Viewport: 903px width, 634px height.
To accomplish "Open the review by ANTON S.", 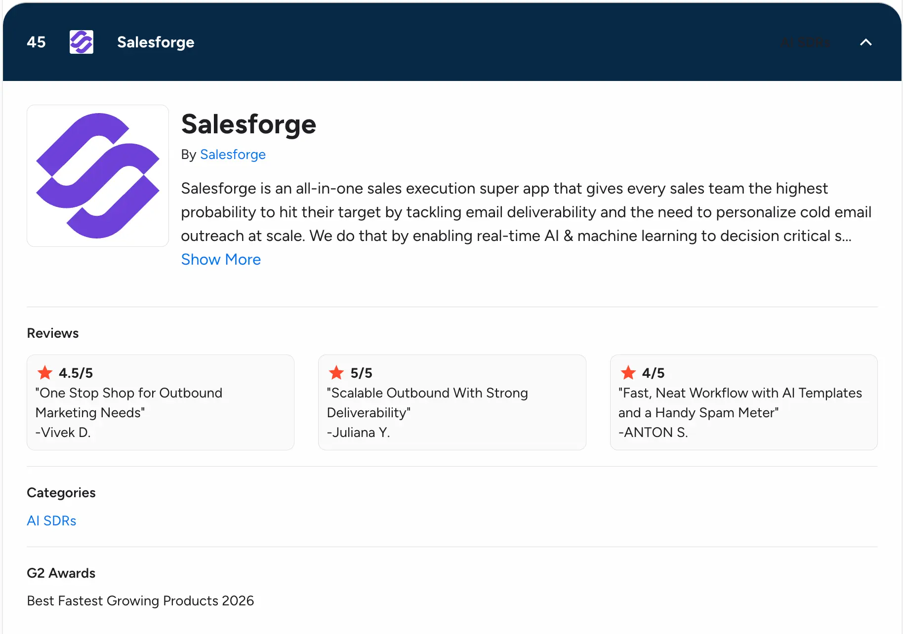I will coord(743,402).
